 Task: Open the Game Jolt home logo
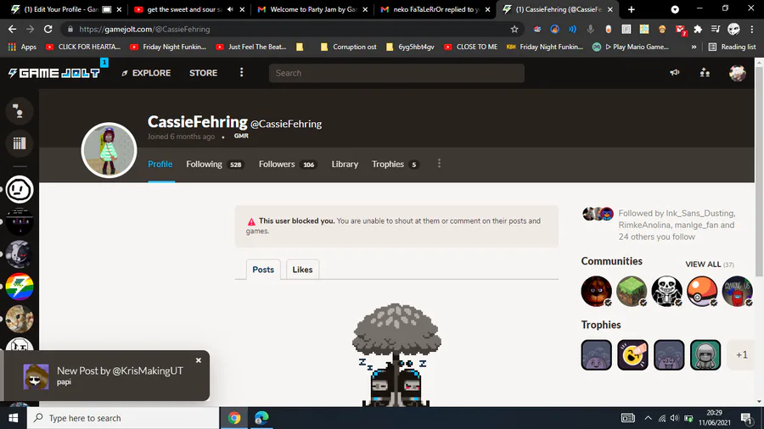coord(54,73)
